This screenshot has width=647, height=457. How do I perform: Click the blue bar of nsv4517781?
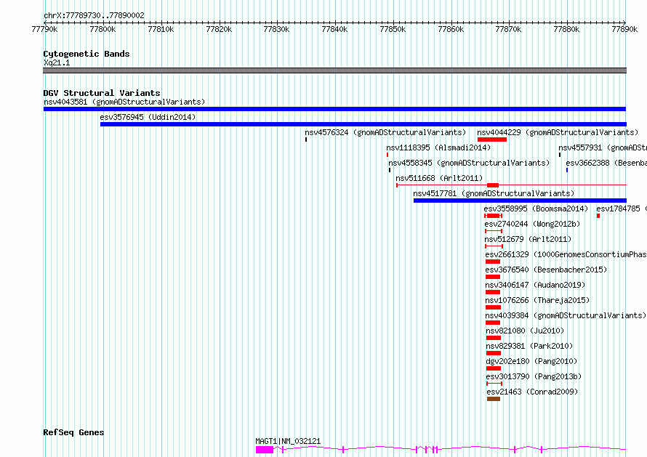[520, 201]
